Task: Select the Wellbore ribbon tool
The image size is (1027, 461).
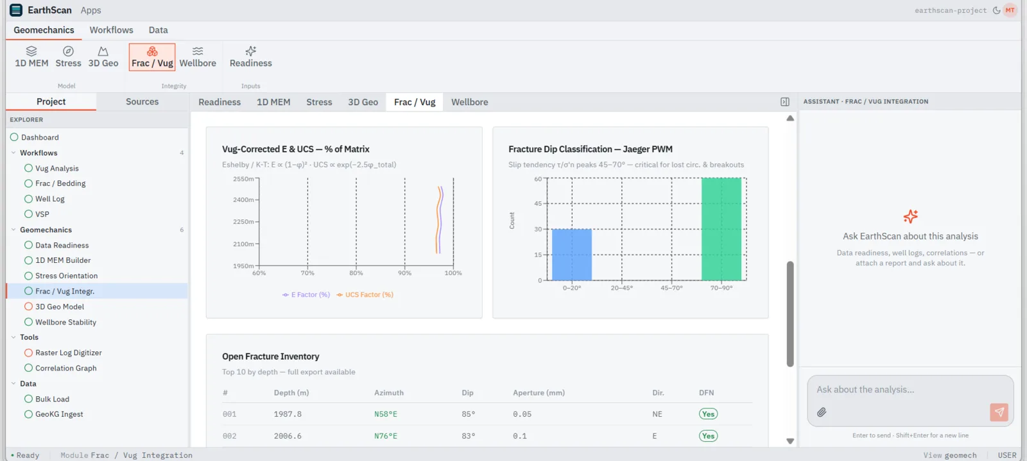Action: (x=198, y=56)
